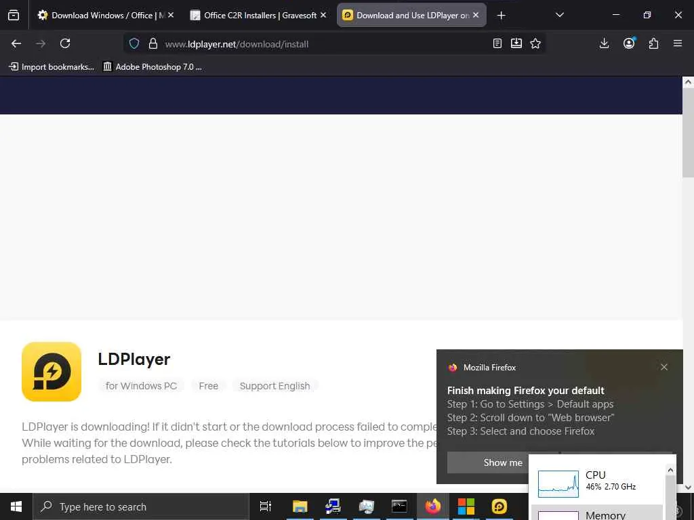Go back to previous page
This screenshot has height=520, width=694.
pos(16,43)
